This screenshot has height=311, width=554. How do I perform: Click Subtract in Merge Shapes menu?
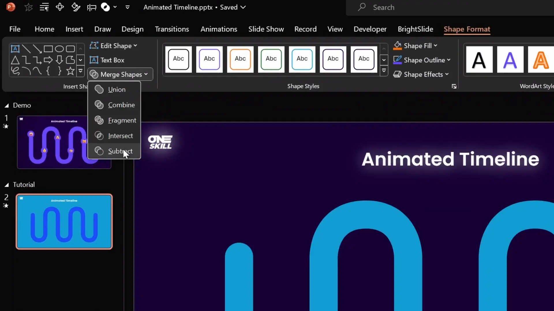point(120,151)
